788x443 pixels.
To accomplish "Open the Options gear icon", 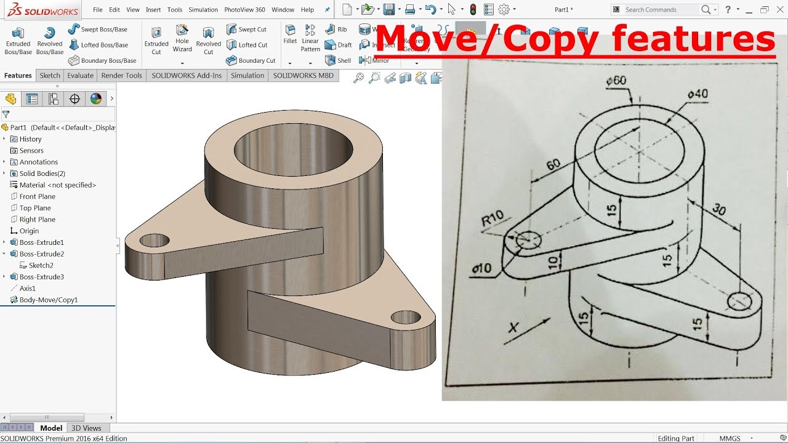I will coord(504,9).
